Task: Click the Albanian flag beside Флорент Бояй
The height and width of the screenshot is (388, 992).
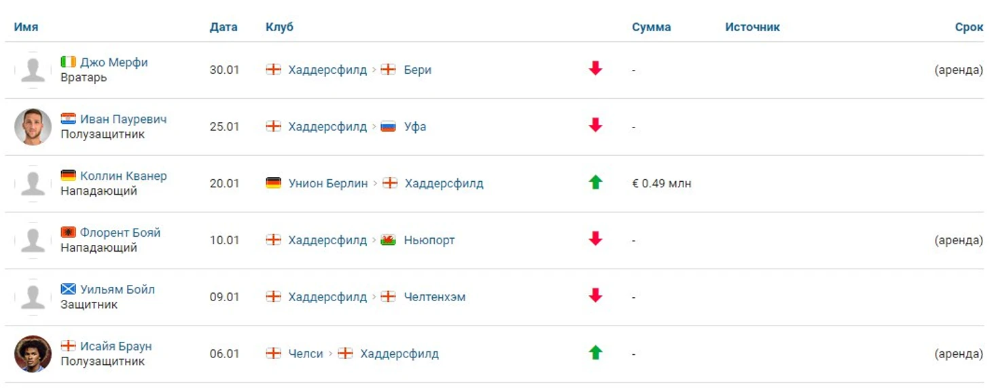Action: [x=68, y=232]
